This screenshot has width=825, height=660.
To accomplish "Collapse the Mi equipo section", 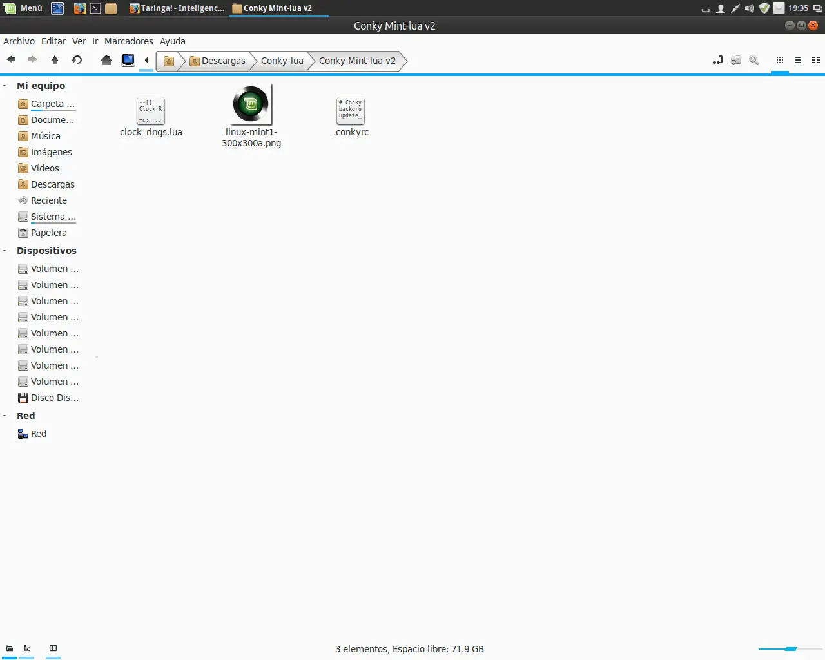I will [6, 85].
